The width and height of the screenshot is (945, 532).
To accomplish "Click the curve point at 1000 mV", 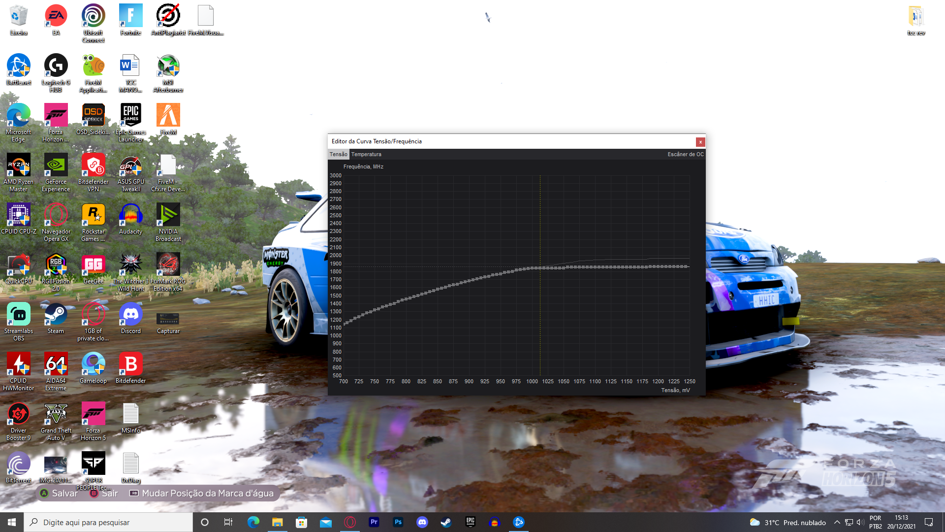I will pyautogui.click(x=532, y=268).
